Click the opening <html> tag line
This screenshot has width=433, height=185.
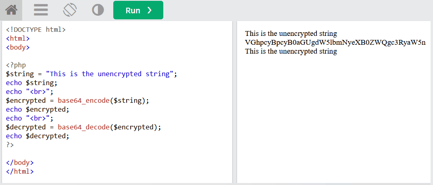[18, 38]
